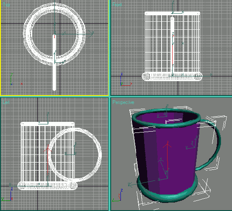Click the world axis tripod in Front viewport
Viewport: 232px width, 211px height.
tap(126, 79)
